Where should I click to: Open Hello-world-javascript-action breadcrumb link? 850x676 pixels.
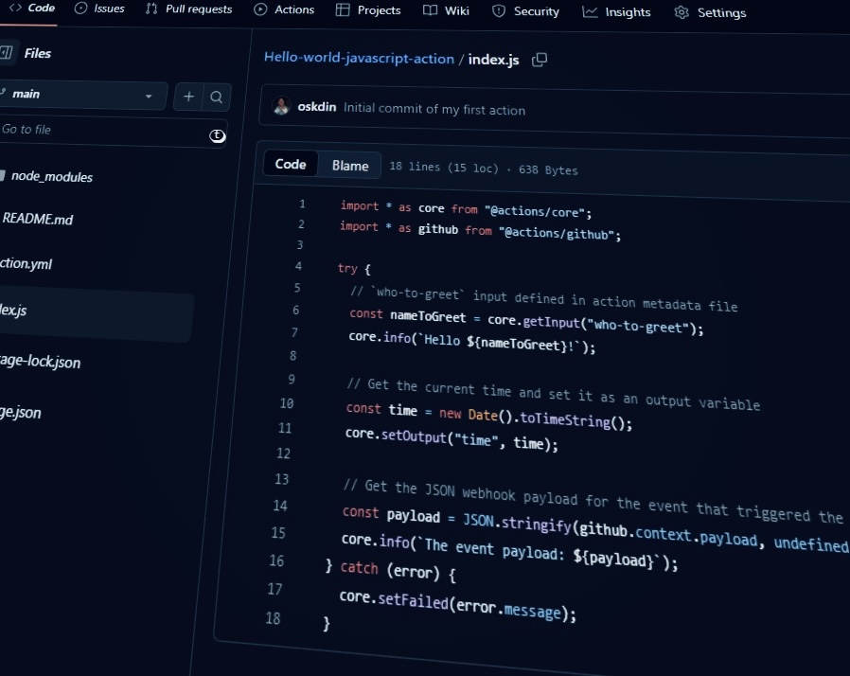pos(359,58)
